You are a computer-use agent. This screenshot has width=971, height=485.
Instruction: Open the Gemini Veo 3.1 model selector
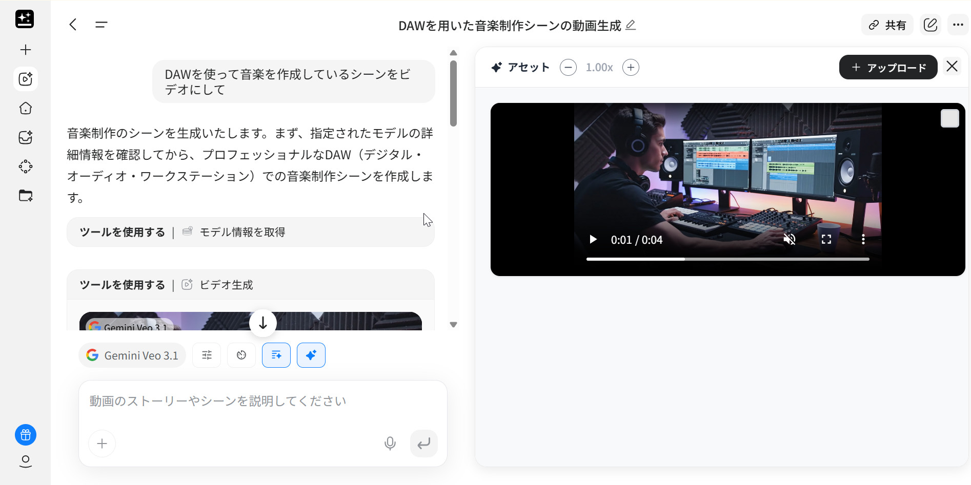[x=132, y=355]
